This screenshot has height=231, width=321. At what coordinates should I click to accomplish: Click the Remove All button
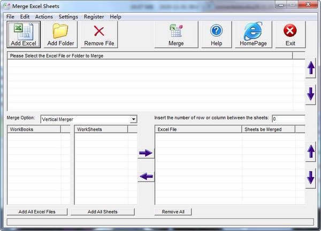(x=173, y=212)
